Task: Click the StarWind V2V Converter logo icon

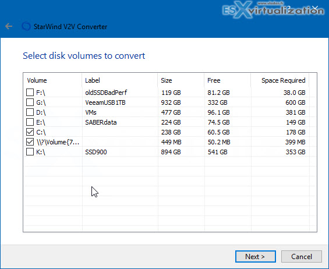Action: click(x=26, y=26)
